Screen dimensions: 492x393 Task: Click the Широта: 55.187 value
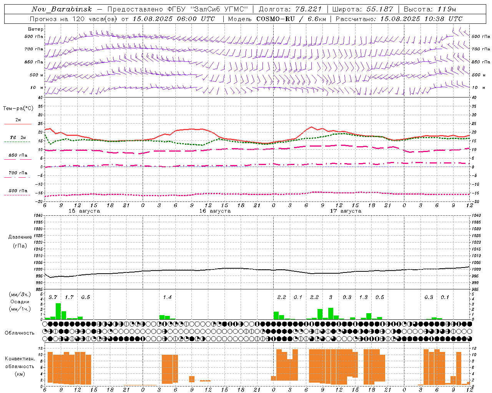pyautogui.click(x=363, y=9)
